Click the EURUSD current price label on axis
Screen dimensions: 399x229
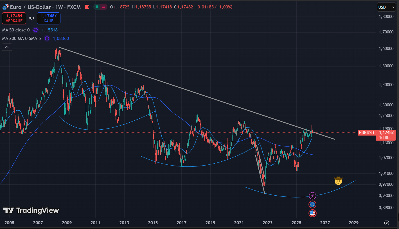click(366, 132)
